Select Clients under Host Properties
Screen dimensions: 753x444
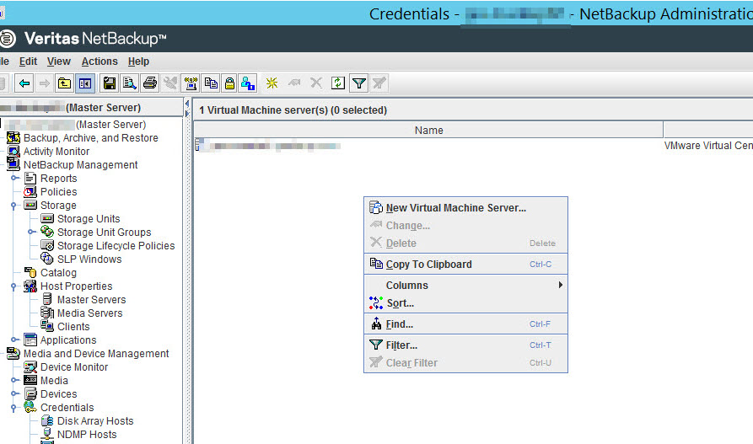click(73, 326)
